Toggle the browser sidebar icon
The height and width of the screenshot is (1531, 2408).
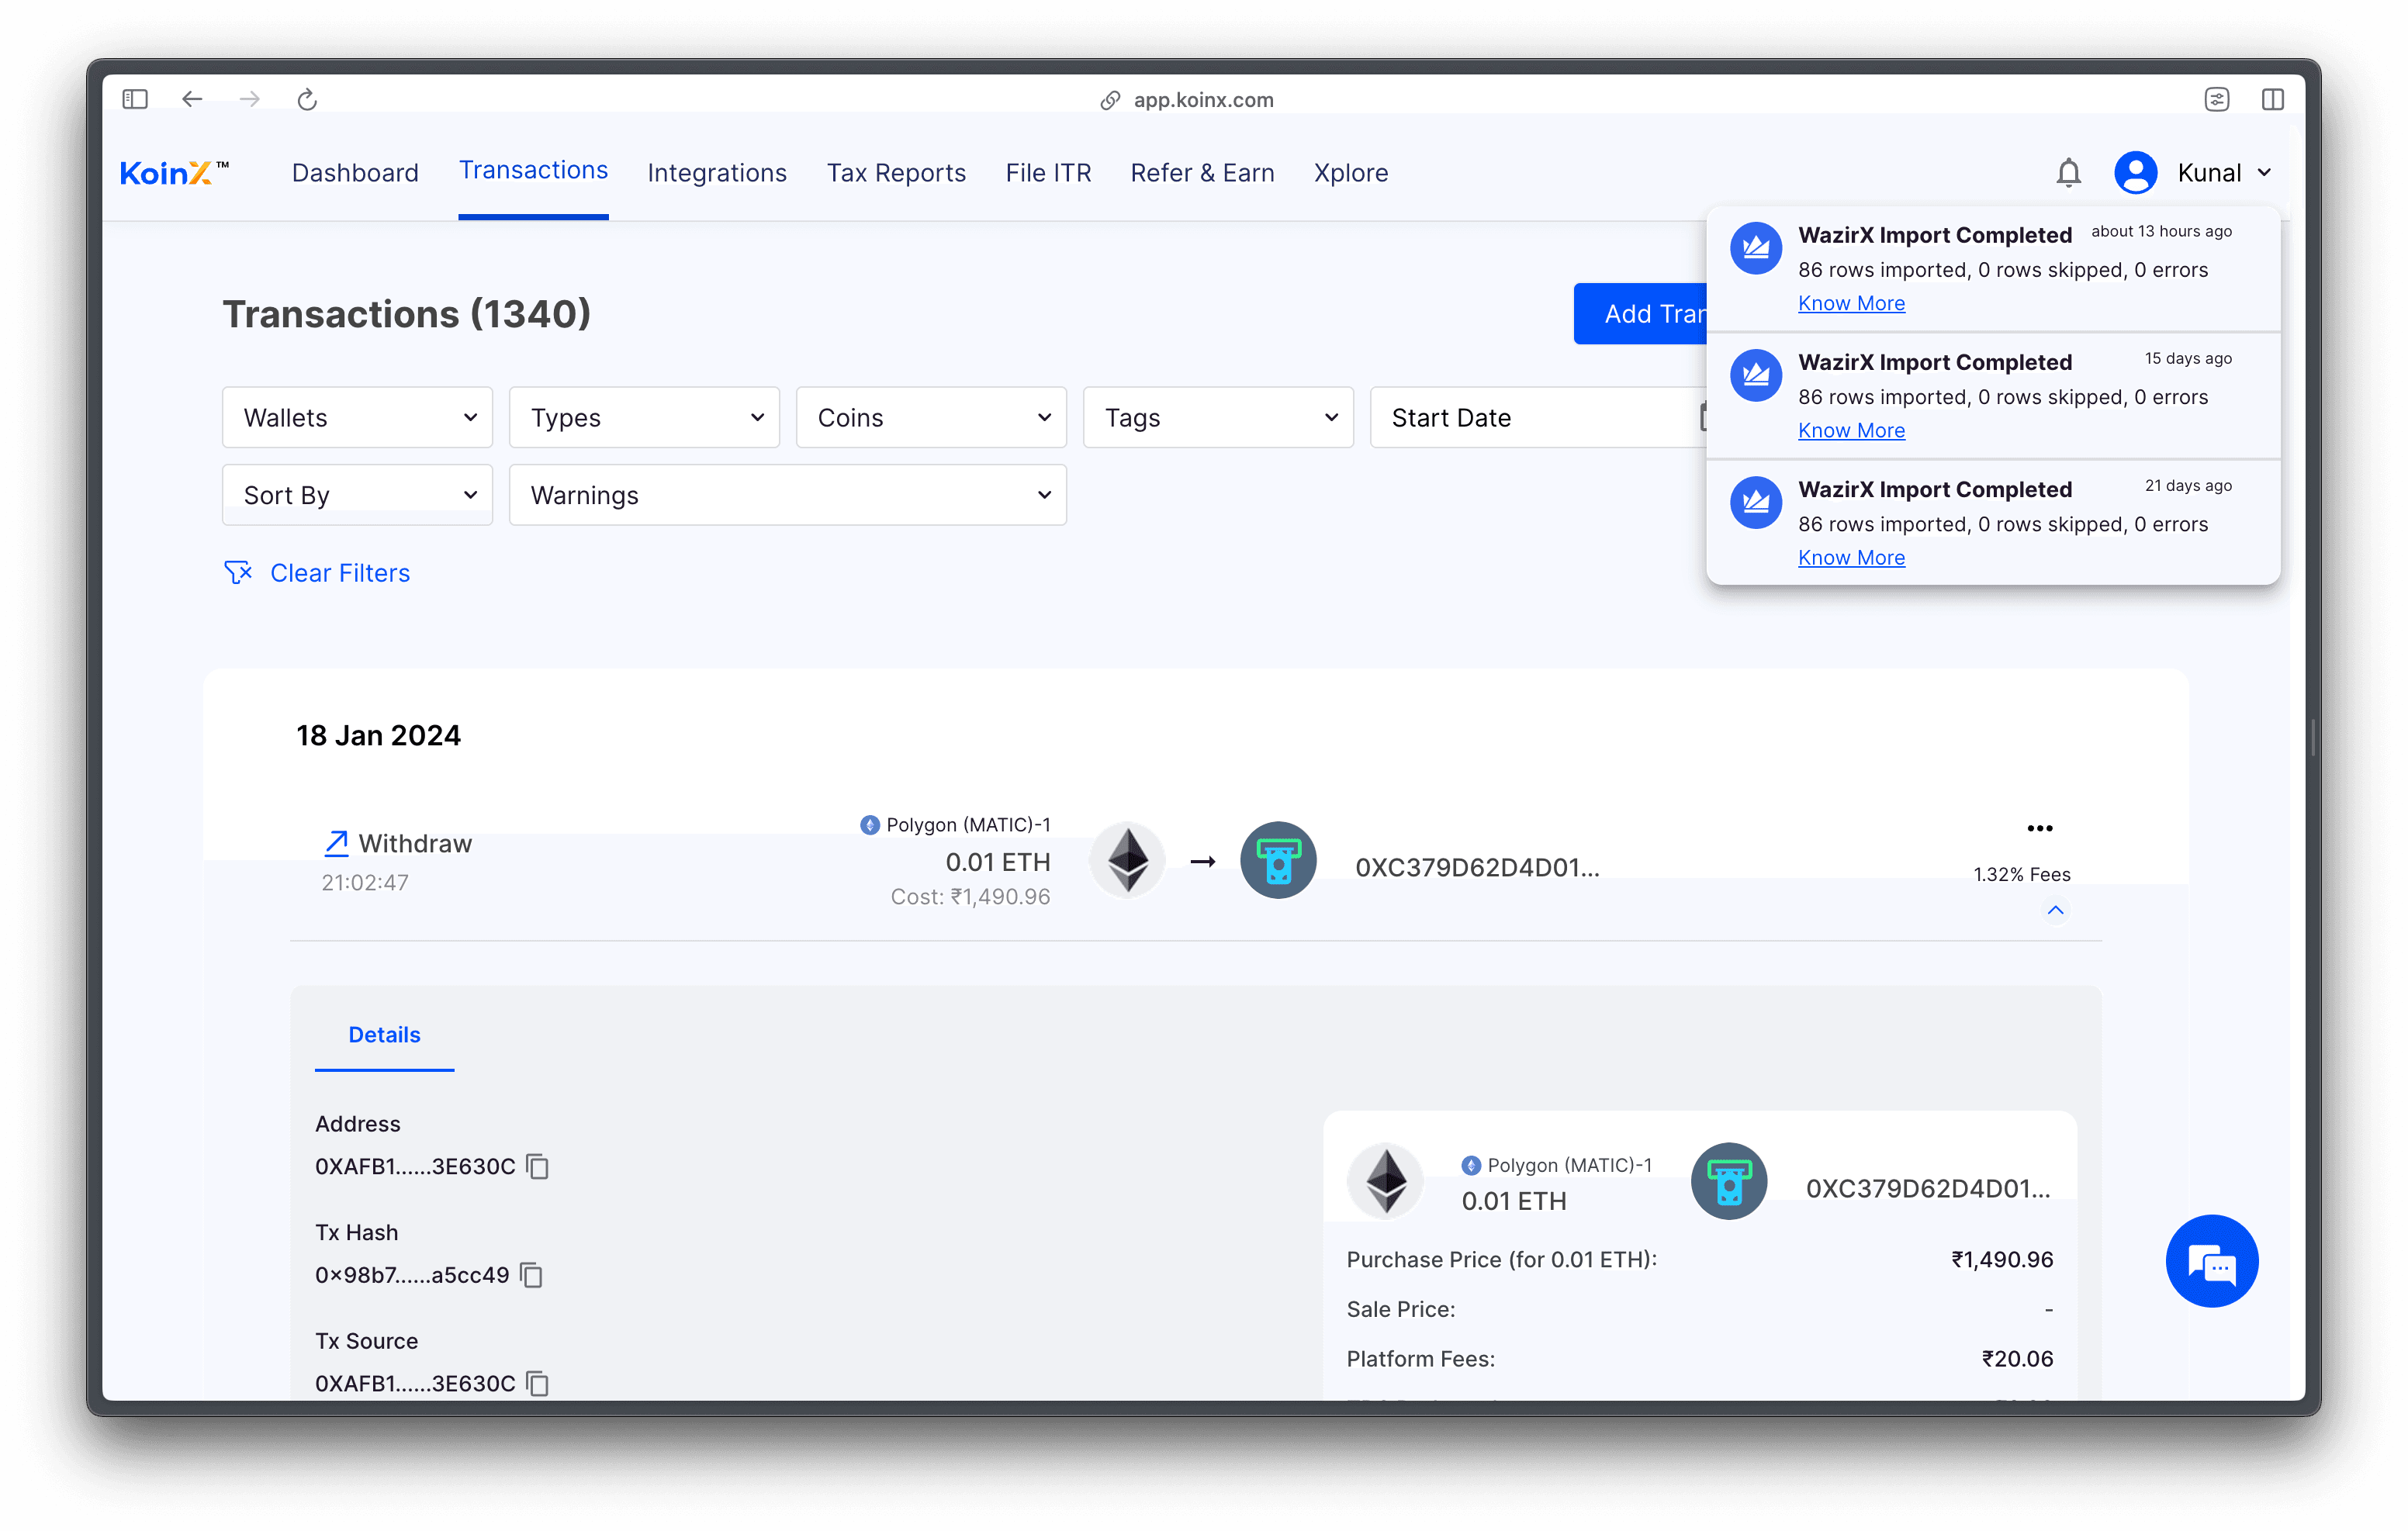point(135,99)
